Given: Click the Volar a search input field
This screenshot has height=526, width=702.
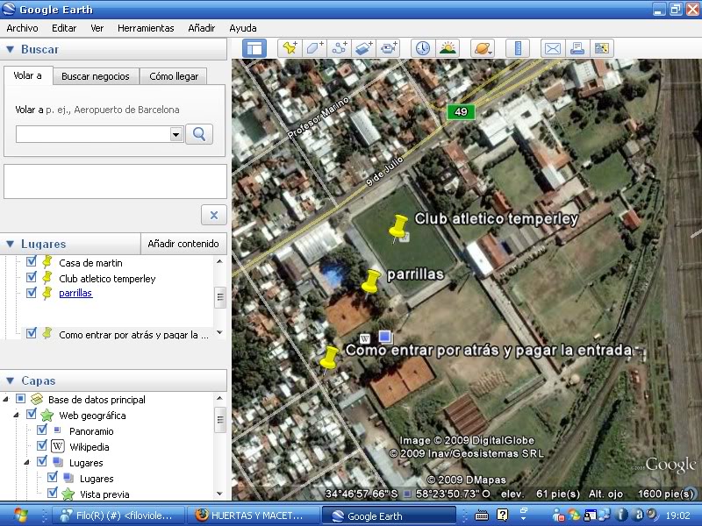Looking at the screenshot, I should (93, 134).
